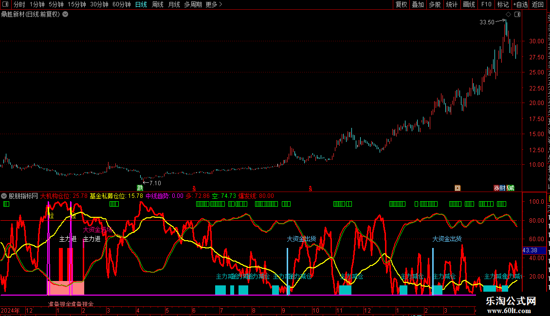550x316 pixels.
Task: Click the first red $ marker near June
Action: [194, 189]
